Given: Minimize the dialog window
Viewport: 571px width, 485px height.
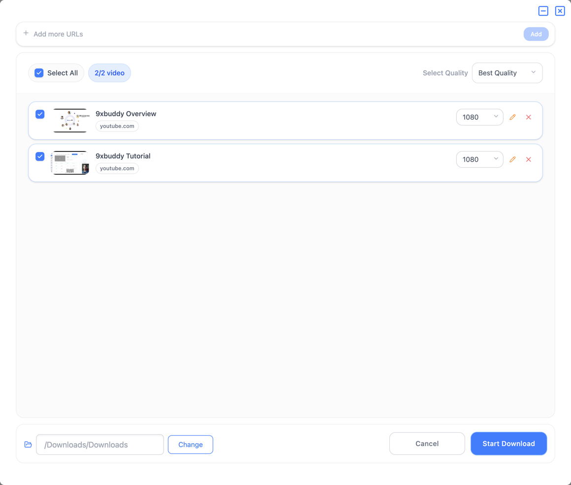Looking at the screenshot, I should click(543, 11).
